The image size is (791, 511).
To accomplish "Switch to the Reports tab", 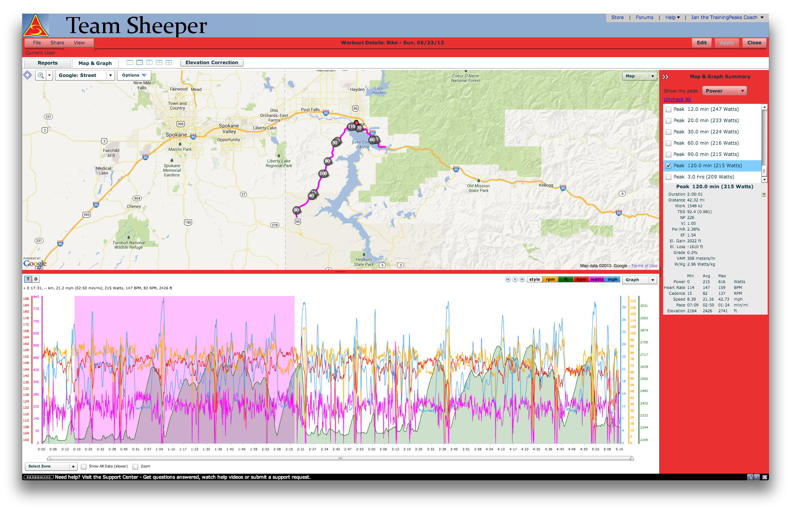I will tap(47, 63).
